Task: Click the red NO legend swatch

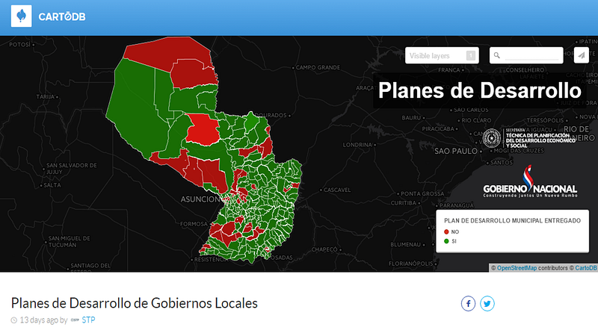Action: [446, 231]
